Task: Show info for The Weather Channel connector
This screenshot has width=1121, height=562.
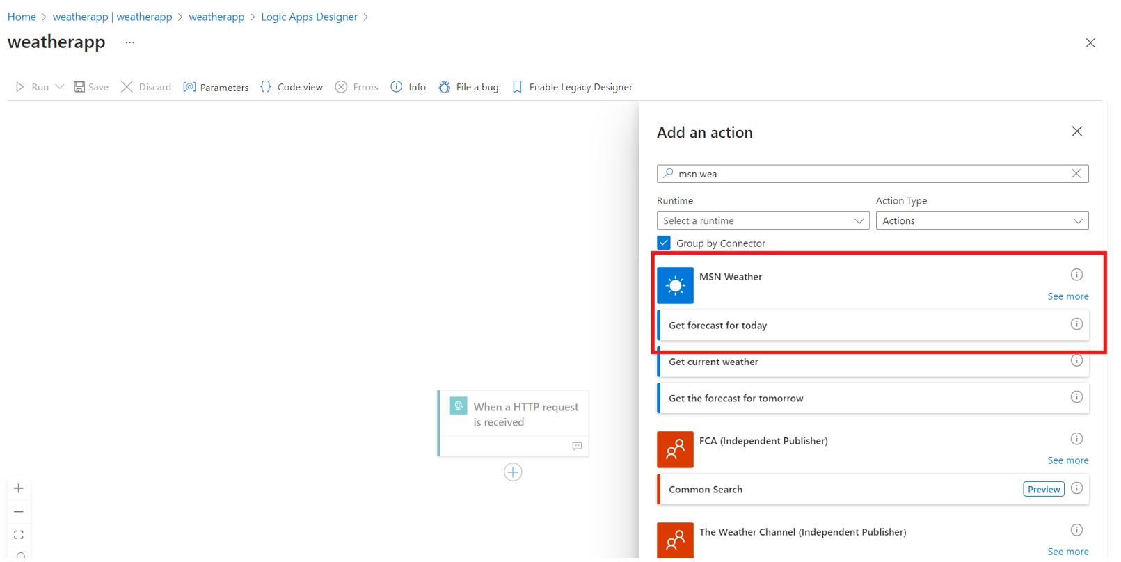Action: pos(1077,530)
